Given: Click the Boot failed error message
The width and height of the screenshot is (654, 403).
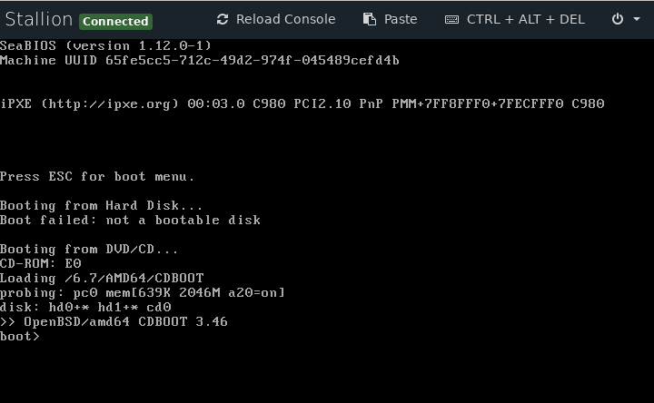Looking at the screenshot, I should pos(130,220).
